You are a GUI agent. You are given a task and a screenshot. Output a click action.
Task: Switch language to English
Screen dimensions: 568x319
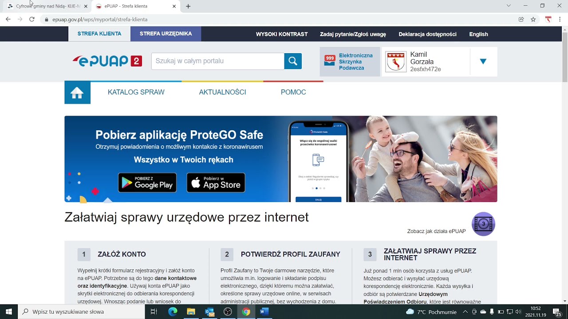pyautogui.click(x=478, y=34)
